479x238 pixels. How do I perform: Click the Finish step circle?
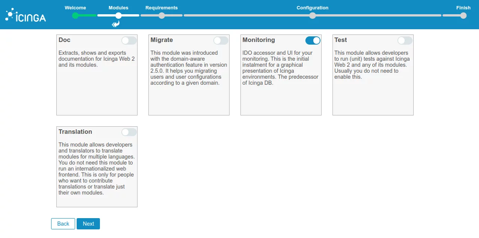click(463, 15)
